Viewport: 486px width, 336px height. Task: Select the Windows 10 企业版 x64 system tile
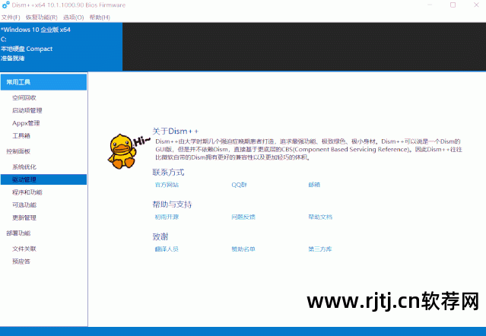tap(61, 46)
